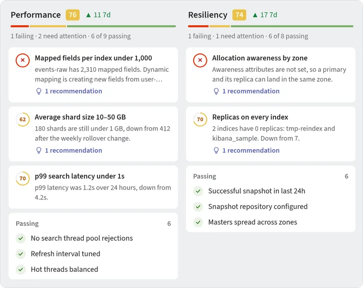Click the 'p99 latency was 1.2s over 24 hours' description
The height and width of the screenshot is (288, 363).
point(103,193)
